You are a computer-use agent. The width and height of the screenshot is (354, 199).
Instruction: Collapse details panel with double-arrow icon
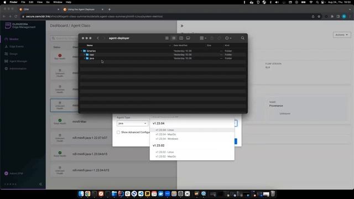(182, 26)
